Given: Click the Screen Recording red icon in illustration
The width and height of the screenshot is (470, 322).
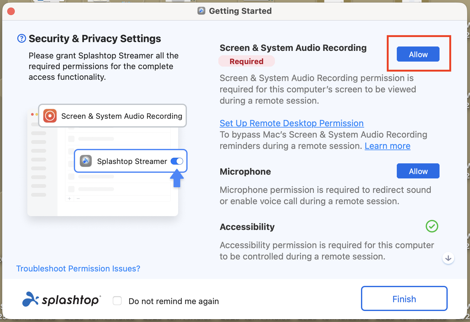Looking at the screenshot, I should 50,116.
